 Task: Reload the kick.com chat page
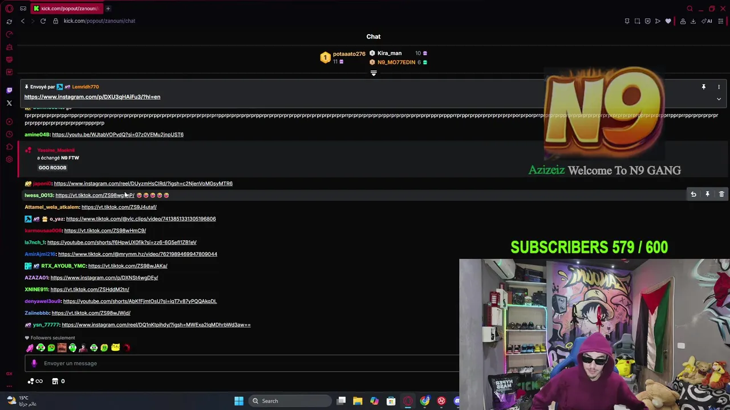[x=43, y=21]
